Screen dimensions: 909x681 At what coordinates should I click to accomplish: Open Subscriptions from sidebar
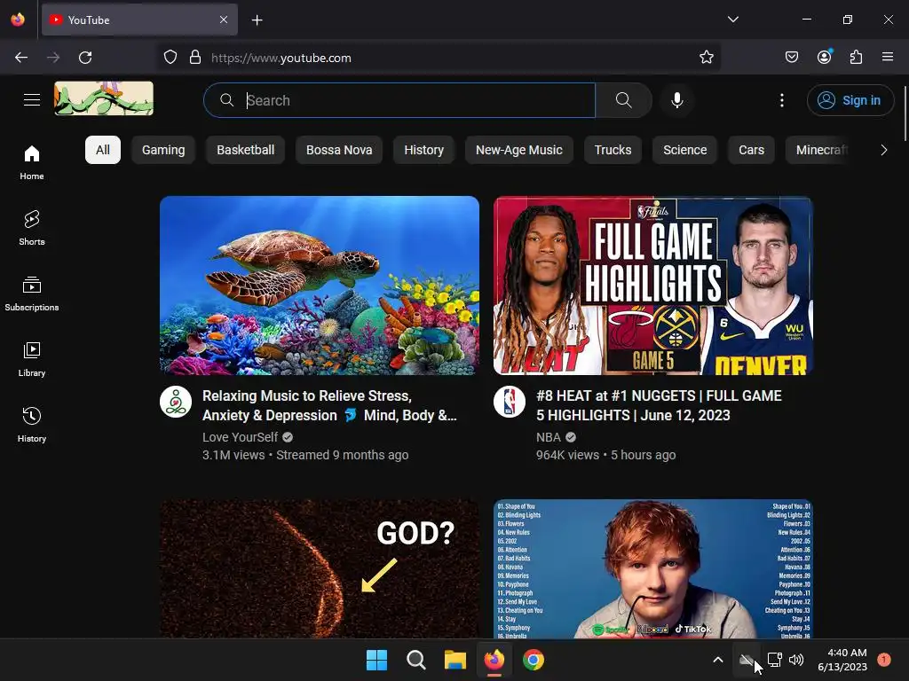(32, 294)
